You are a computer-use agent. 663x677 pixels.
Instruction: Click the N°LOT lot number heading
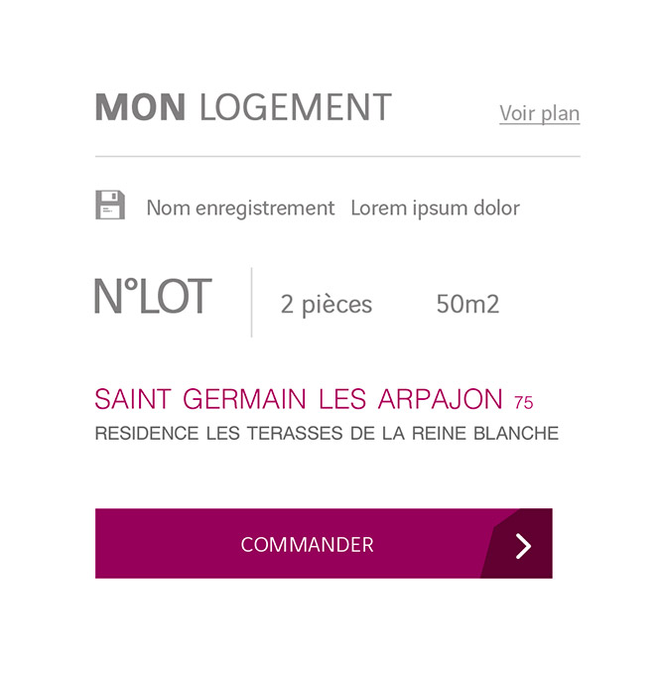coord(153,296)
